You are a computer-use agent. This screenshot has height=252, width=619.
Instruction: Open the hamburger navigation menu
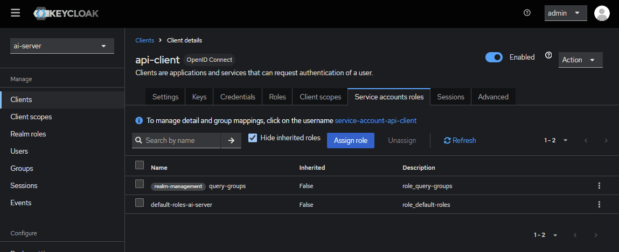[x=16, y=13]
